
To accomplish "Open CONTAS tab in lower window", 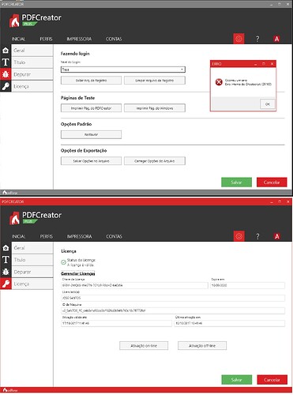I will pyautogui.click(x=114, y=236).
